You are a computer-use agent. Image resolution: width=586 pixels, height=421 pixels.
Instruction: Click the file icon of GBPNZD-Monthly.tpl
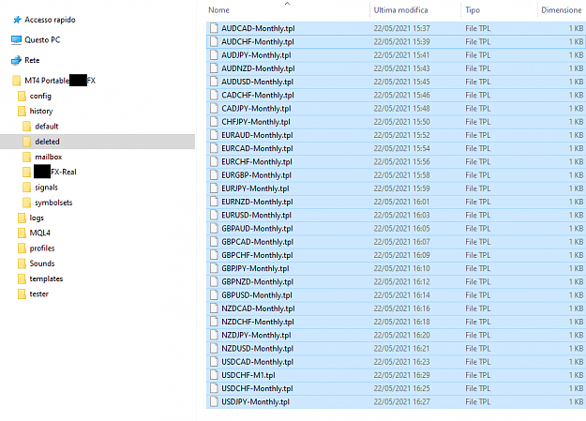click(x=214, y=282)
